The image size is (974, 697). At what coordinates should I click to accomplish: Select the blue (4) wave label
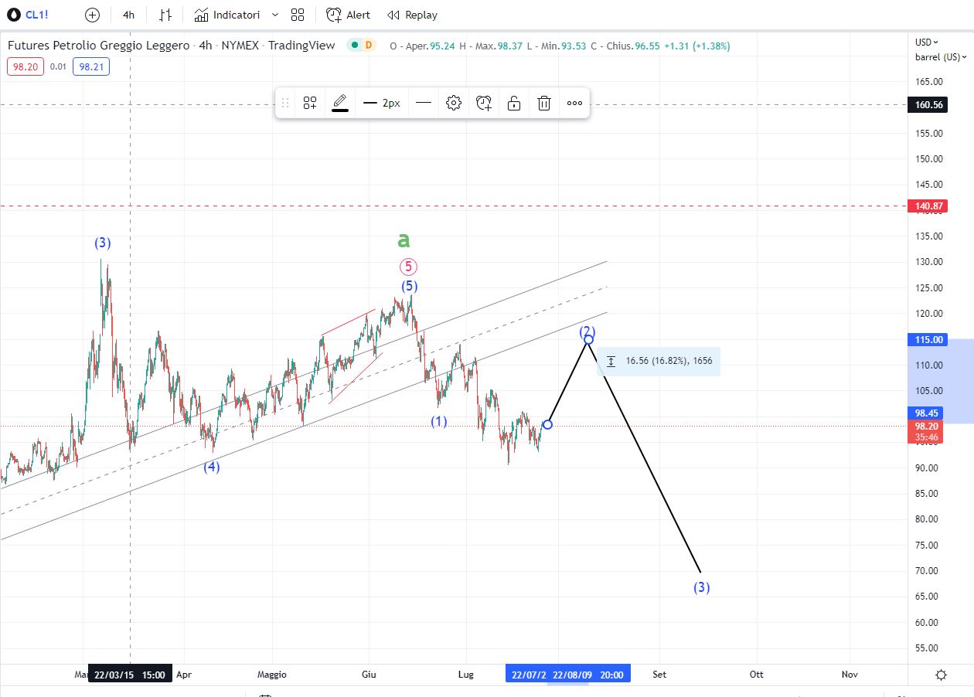pos(212,467)
